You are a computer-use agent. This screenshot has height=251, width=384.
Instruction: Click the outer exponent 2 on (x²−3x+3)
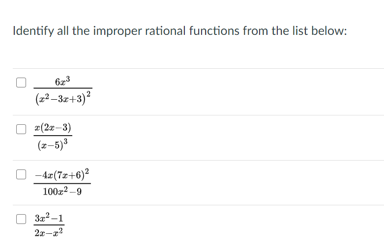coord(89,94)
